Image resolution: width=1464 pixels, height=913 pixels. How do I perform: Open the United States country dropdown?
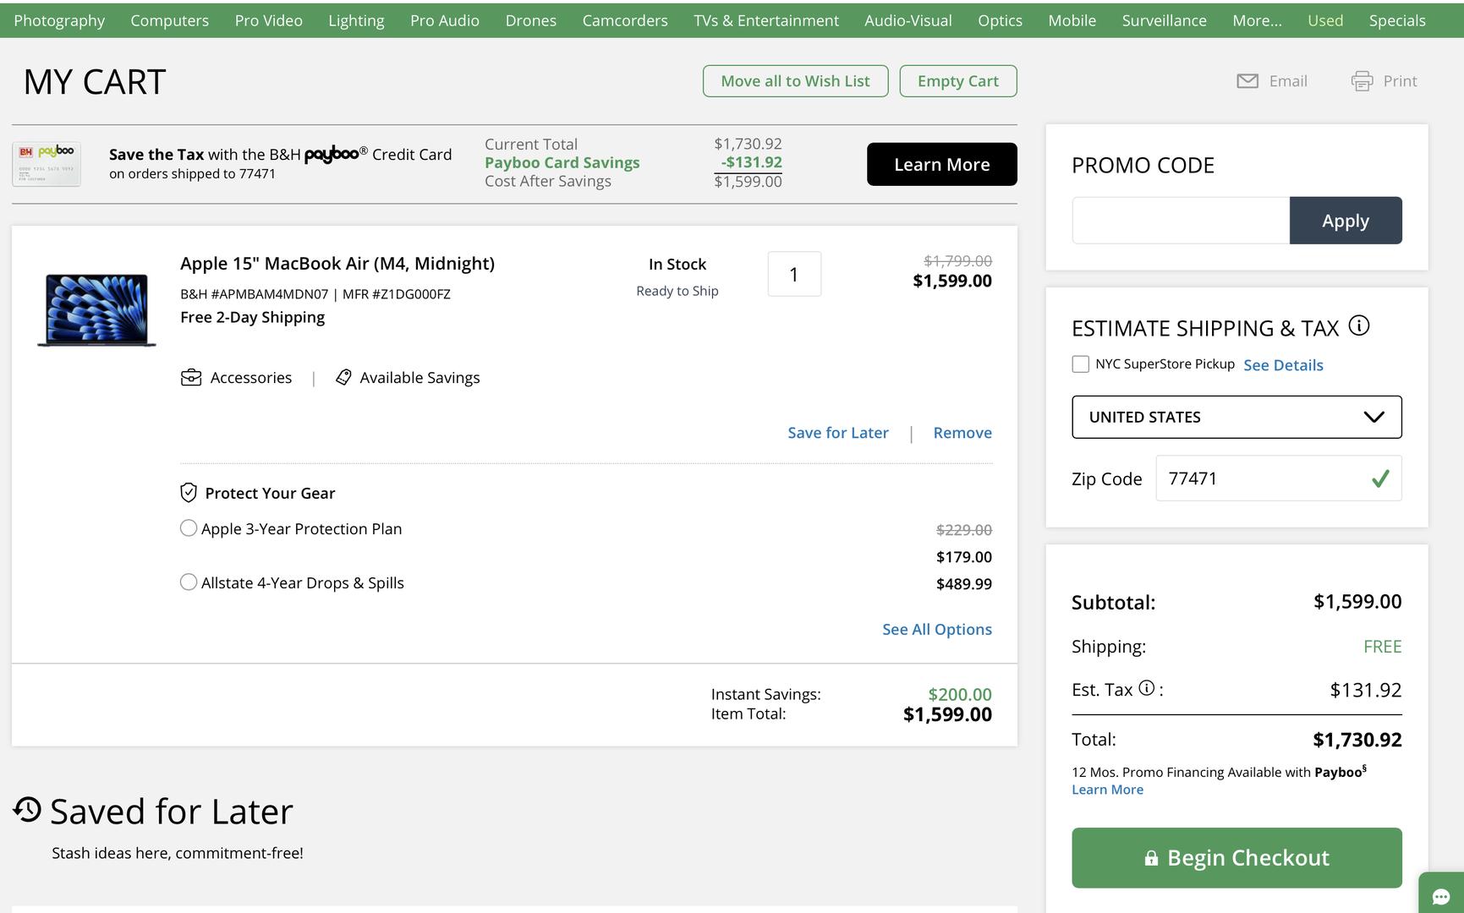1236,417
